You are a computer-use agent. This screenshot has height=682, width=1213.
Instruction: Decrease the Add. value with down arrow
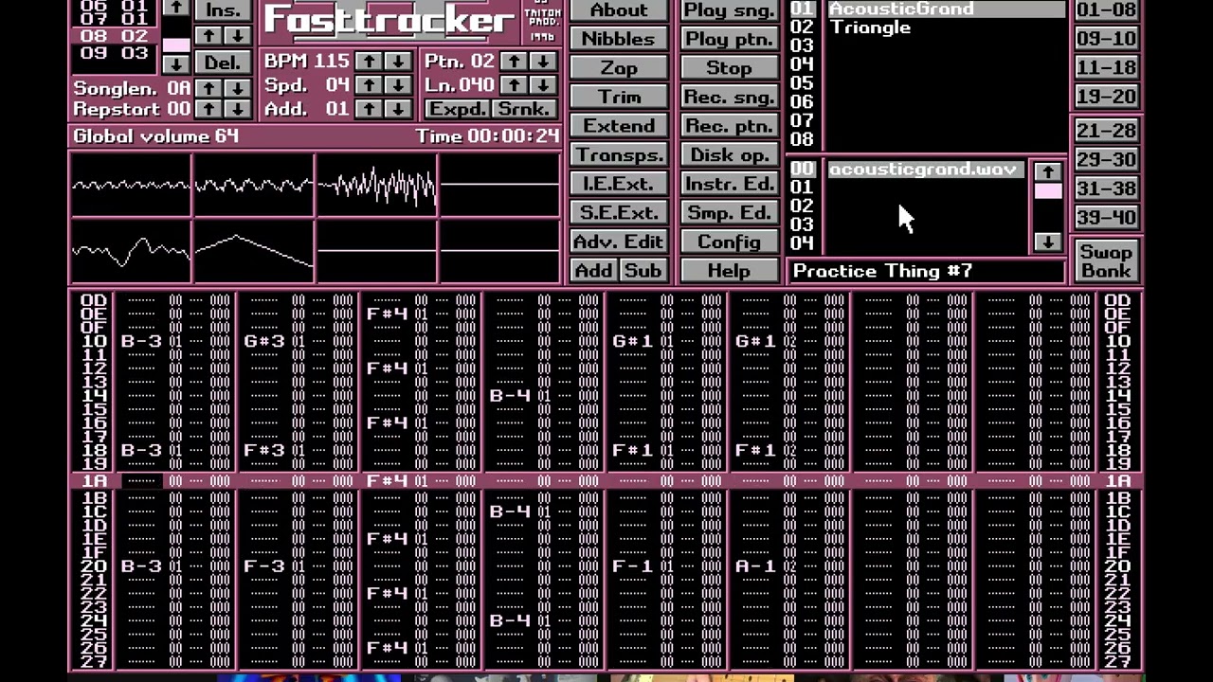[x=397, y=109]
